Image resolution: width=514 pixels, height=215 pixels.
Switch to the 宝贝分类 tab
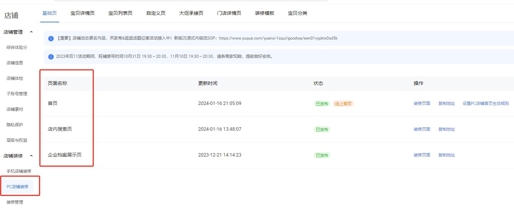pyautogui.click(x=298, y=13)
